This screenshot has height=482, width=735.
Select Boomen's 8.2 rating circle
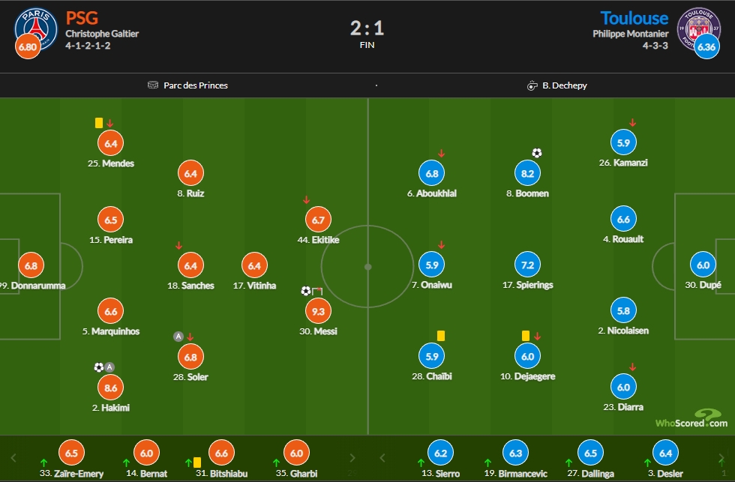tap(527, 173)
